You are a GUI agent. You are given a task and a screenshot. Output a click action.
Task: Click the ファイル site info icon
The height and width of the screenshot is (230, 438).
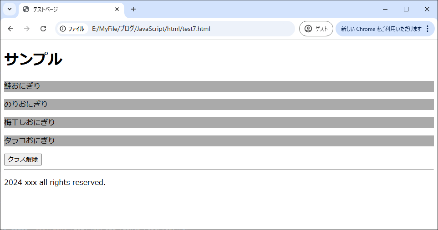click(72, 29)
